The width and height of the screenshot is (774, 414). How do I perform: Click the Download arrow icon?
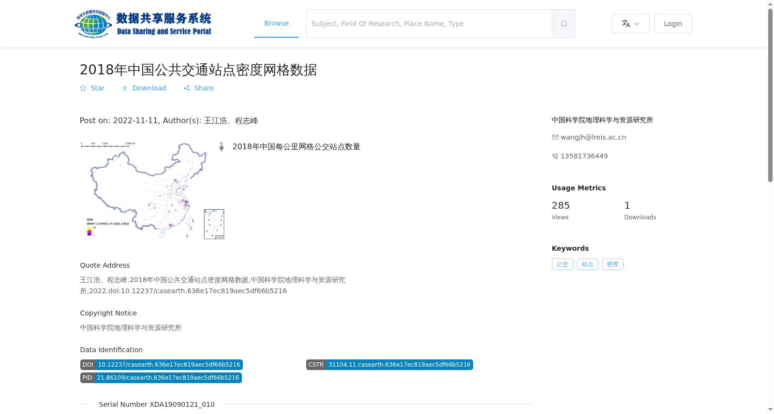click(x=125, y=88)
